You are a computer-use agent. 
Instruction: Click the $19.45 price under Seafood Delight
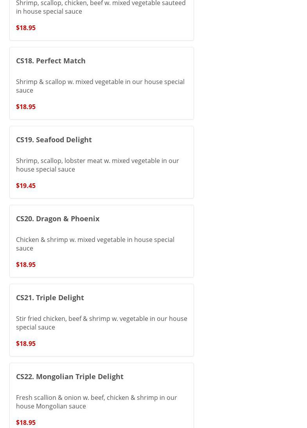click(26, 186)
